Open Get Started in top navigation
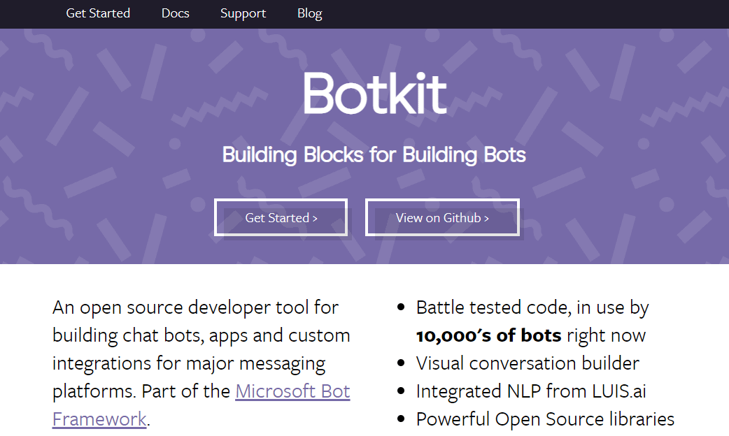 pos(98,13)
